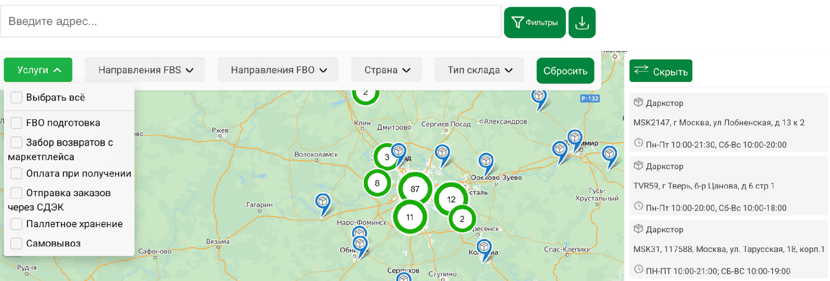Tick Забор возвратов с маркетплейса checkbox

click(17, 143)
